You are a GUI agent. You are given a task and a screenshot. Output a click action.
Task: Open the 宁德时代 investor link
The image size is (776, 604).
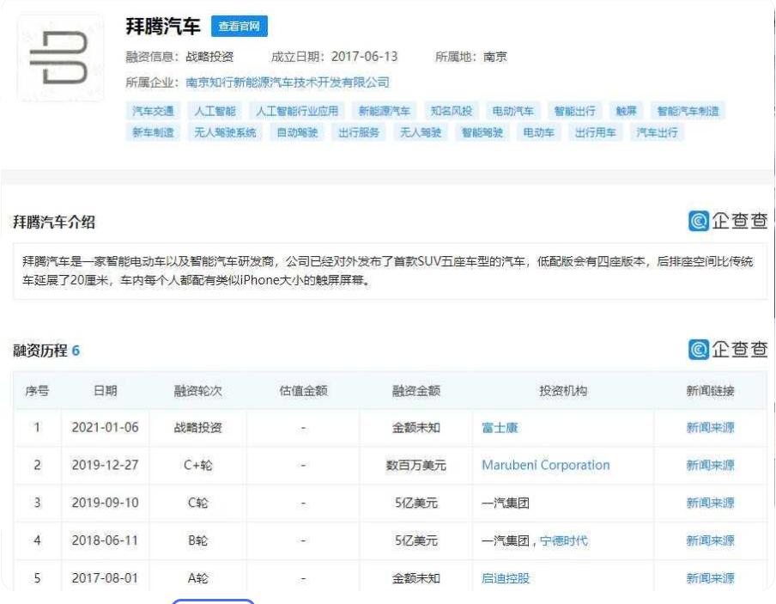[564, 540]
